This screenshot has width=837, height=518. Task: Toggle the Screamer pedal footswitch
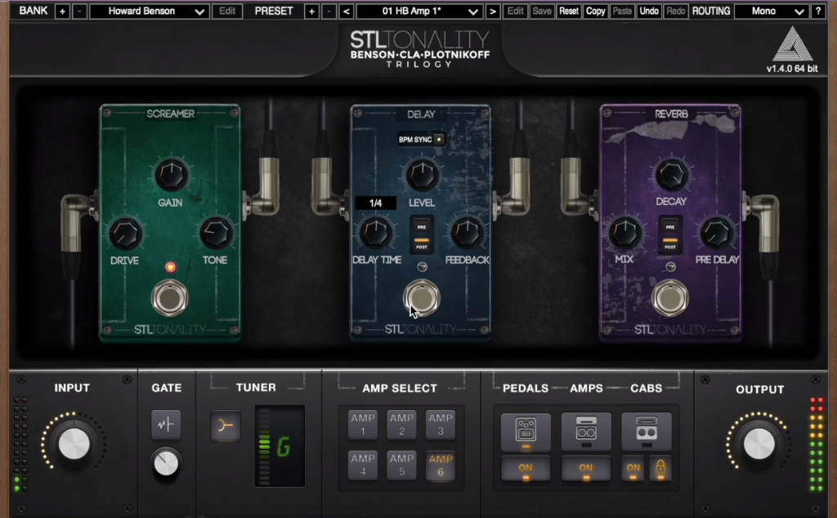[168, 297]
